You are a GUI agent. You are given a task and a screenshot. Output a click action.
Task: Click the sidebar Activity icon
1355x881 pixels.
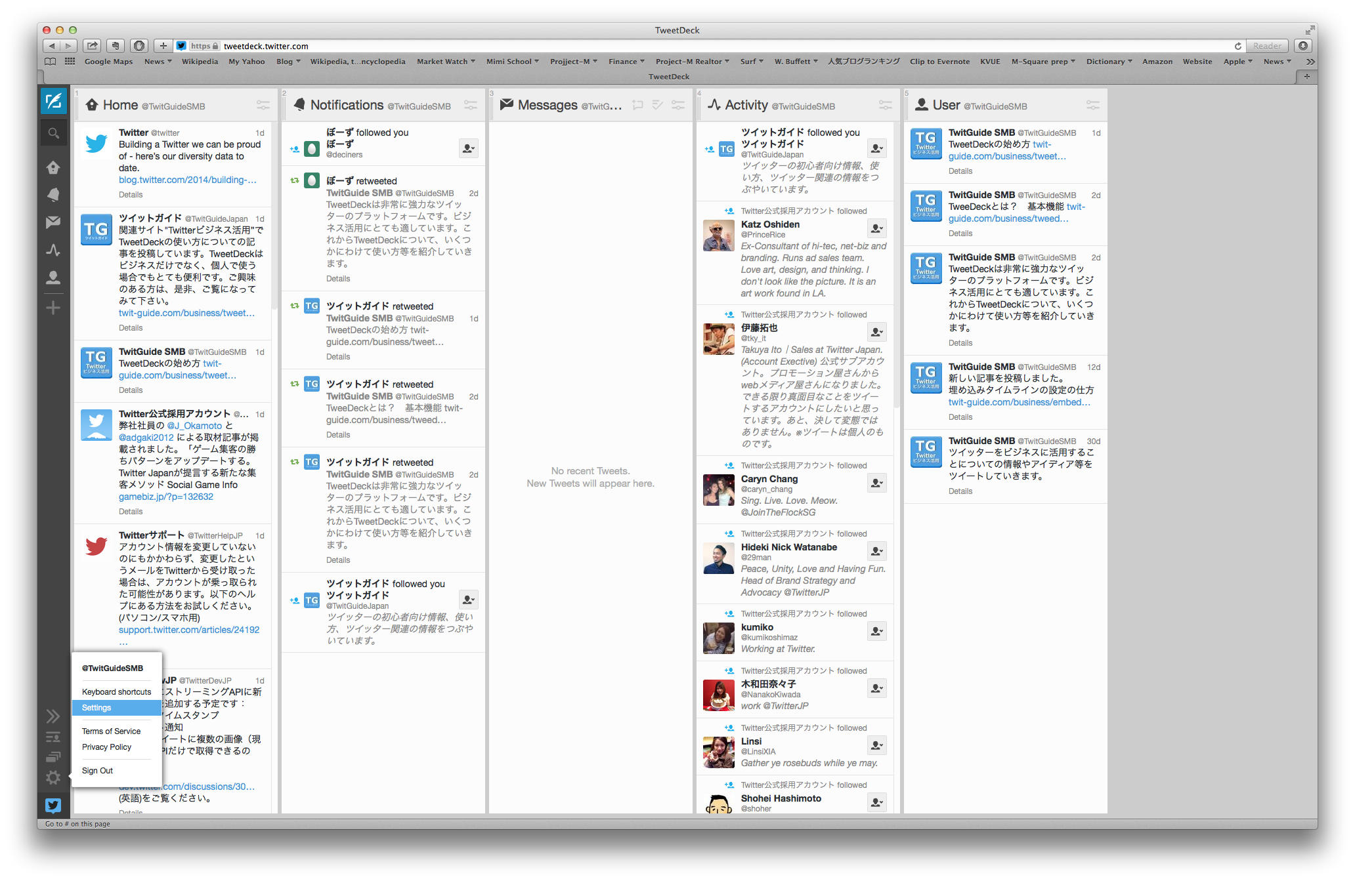coord(54,250)
